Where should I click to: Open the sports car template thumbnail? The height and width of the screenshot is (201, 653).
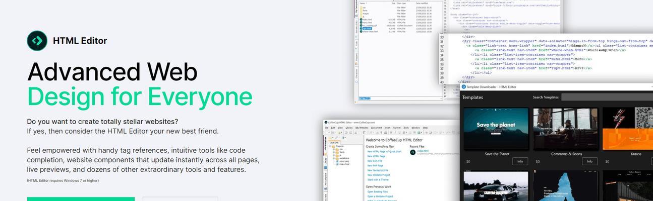[x=495, y=186]
